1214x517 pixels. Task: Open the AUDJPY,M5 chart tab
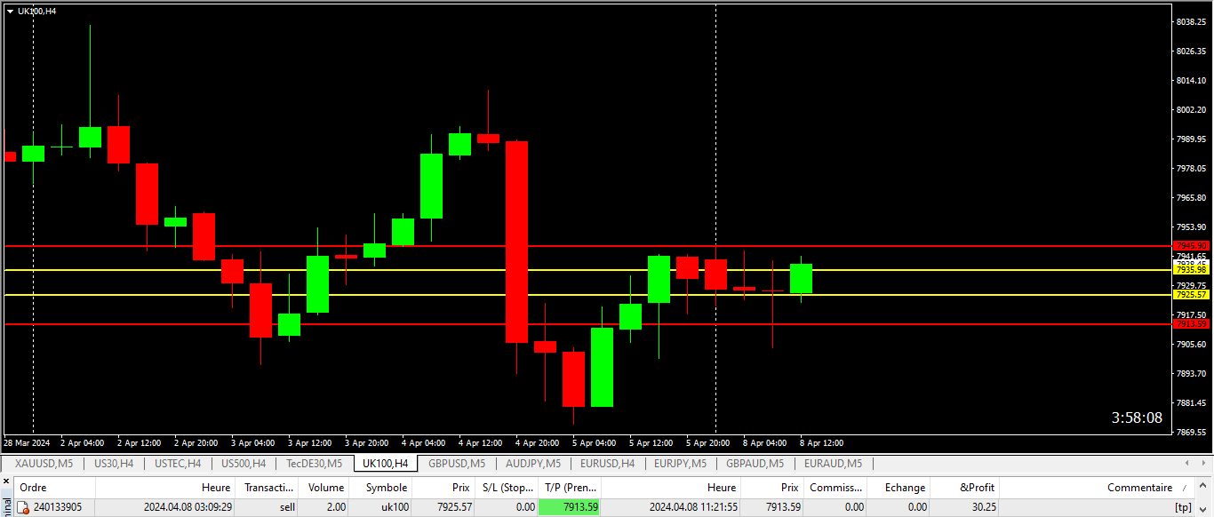point(533,464)
